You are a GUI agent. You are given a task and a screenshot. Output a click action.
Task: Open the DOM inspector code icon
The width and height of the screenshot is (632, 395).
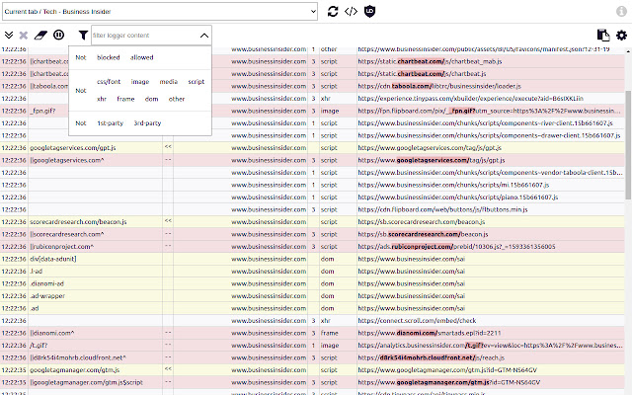tap(352, 11)
